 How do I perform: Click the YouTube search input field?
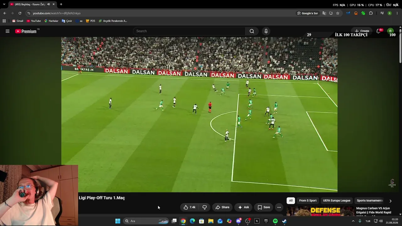189,31
